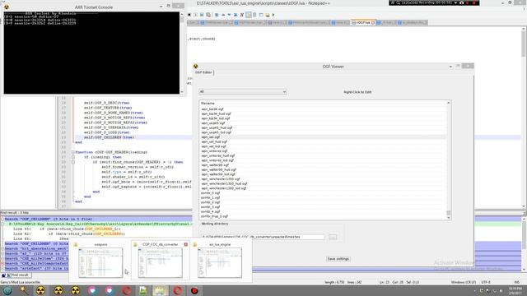Open the COP_COC_db_converter window thumbnail

coord(160,263)
